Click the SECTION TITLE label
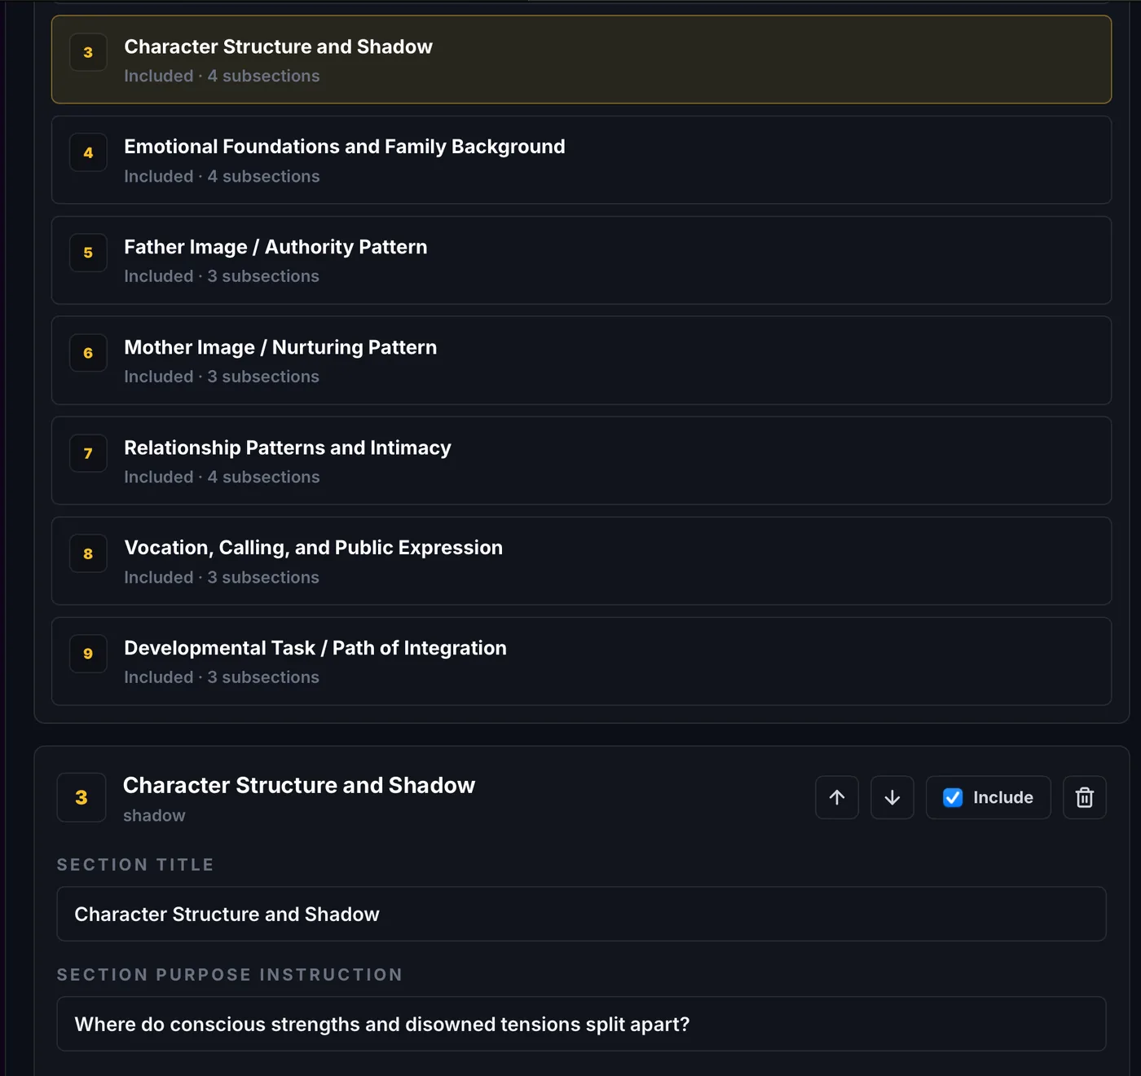This screenshot has width=1141, height=1076. click(135, 865)
